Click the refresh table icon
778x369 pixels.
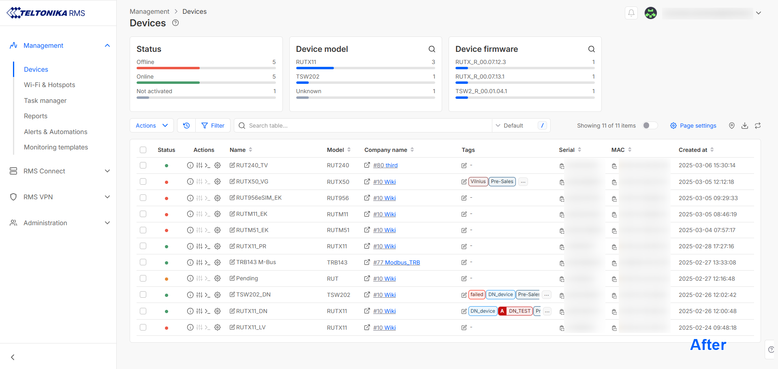757,126
